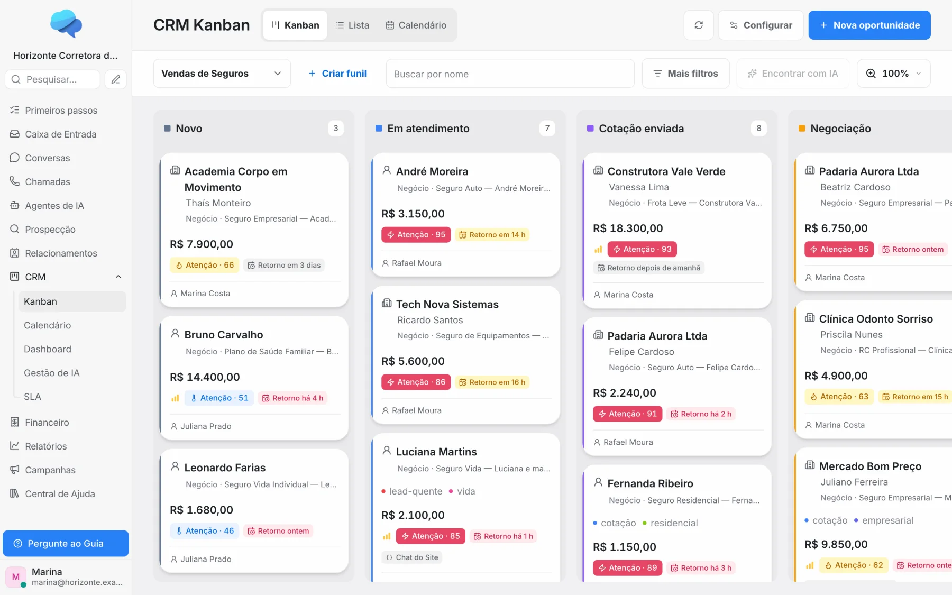Open the Tech Nova Sistemas card
The height and width of the screenshot is (595, 952).
465,354
